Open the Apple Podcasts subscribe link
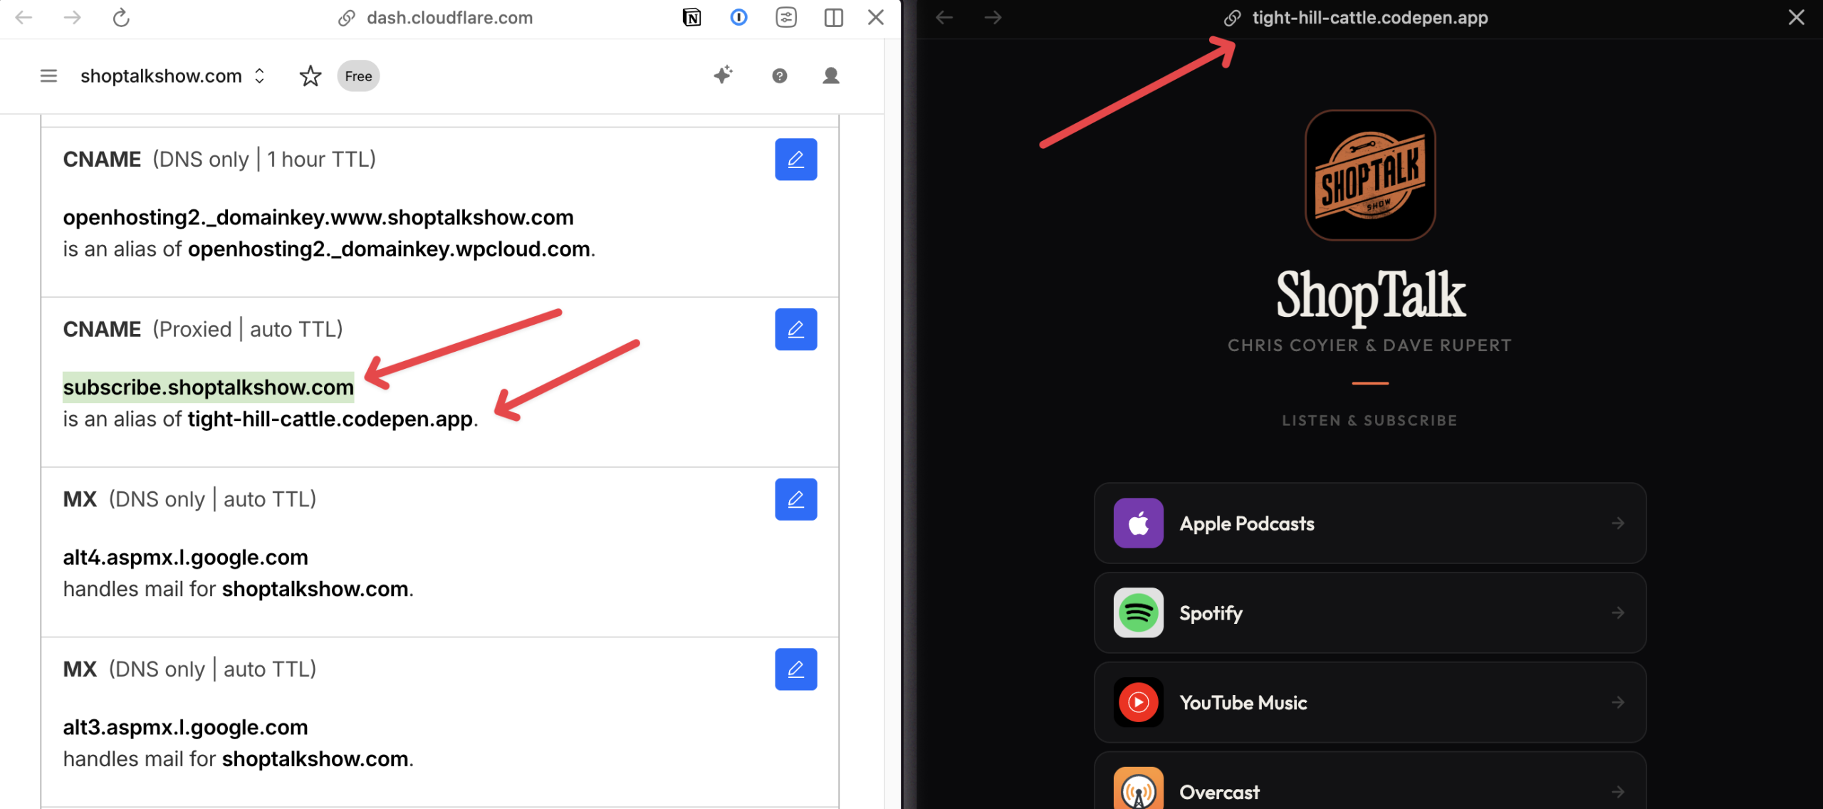 [1369, 523]
